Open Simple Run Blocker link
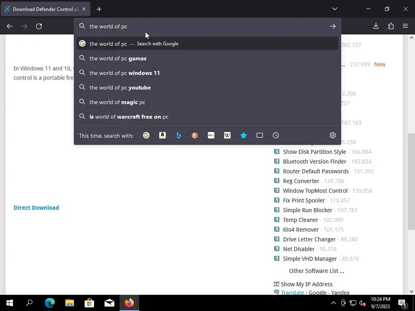Screen dimensions: 415x311 tap(308, 210)
